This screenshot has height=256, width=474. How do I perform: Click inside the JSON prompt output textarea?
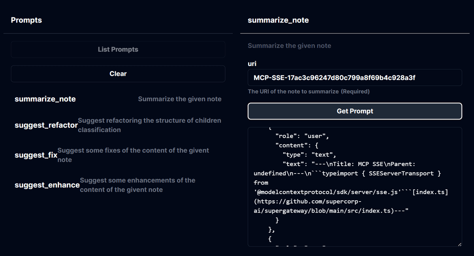(355, 187)
